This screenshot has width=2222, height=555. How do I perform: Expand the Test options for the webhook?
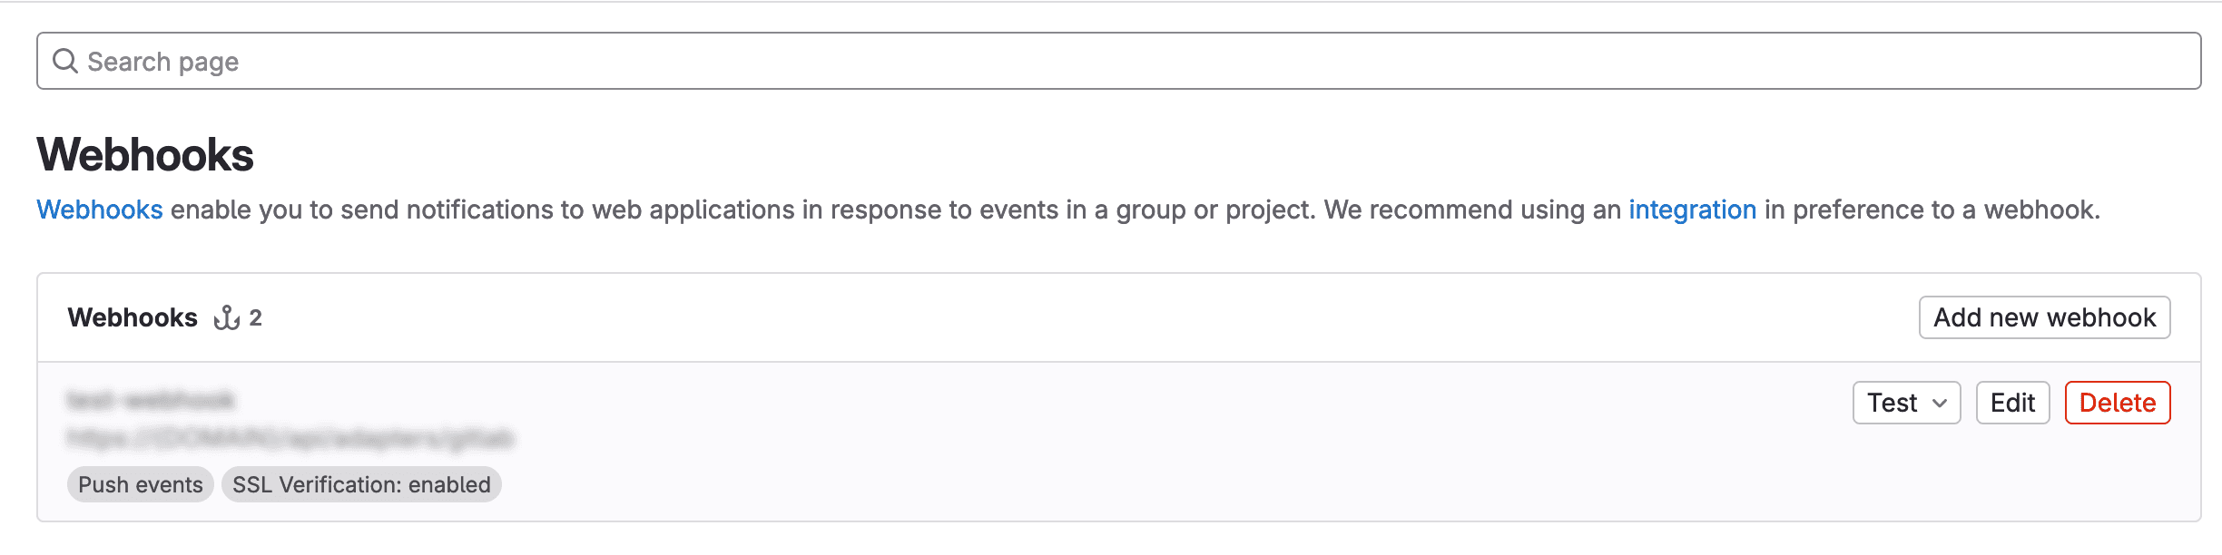(1906, 402)
